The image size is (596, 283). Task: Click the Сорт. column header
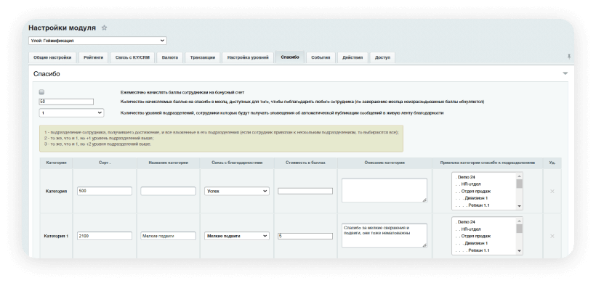(105, 163)
